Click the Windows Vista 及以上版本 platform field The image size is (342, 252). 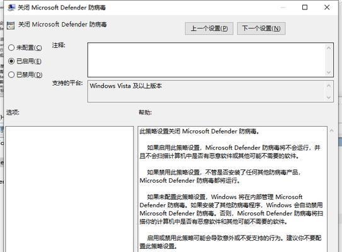point(206,91)
